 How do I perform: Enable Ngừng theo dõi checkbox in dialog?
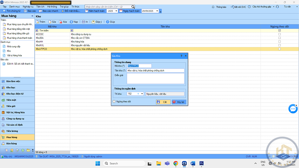pyautogui.click(x=114, y=102)
